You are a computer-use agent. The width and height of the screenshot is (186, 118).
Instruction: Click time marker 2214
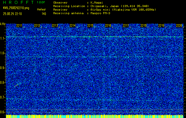coord(72,26)
